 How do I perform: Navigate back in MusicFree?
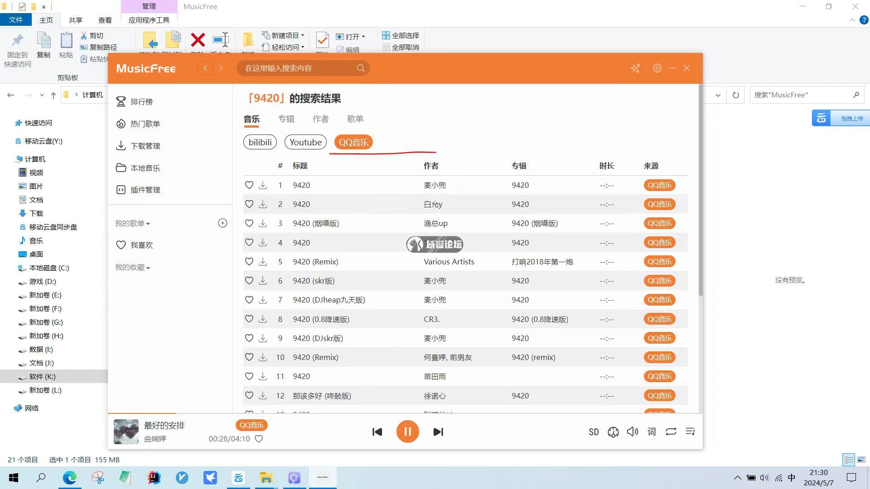[x=205, y=68]
